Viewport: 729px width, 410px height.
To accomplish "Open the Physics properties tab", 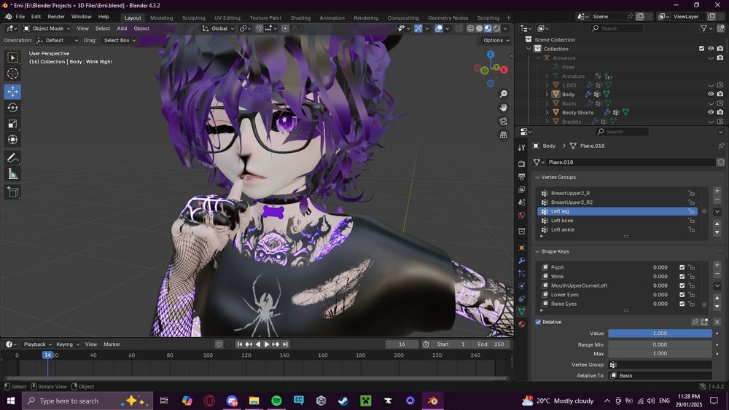I will tap(522, 286).
